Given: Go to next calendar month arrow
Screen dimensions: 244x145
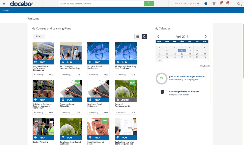Looking at the screenshot, I should (206, 37).
